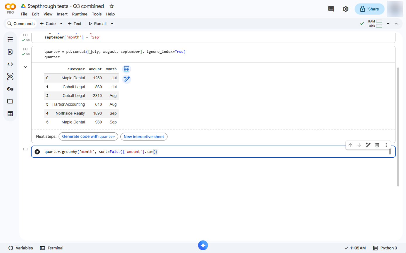Open the File menu
The image size is (406, 253).
[24, 14]
